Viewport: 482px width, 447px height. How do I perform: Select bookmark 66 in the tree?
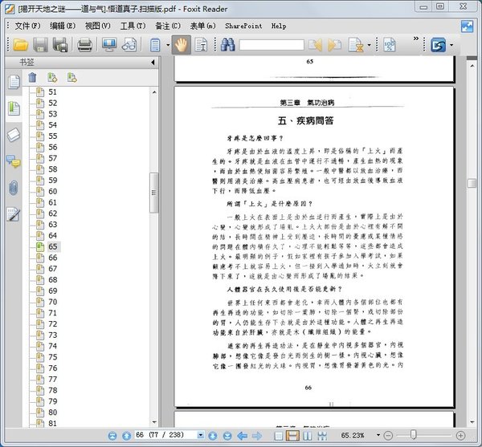(x=52, y=258)
